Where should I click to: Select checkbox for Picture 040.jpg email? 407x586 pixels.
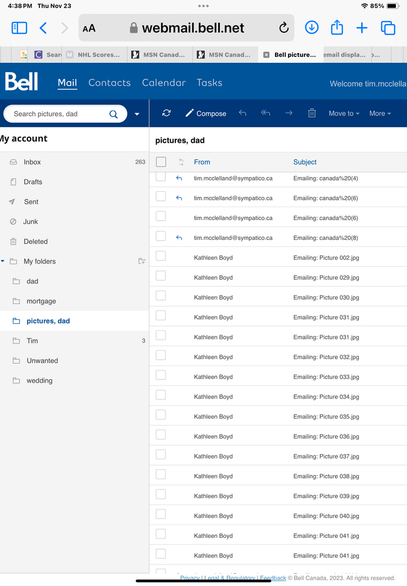point(161,514)
